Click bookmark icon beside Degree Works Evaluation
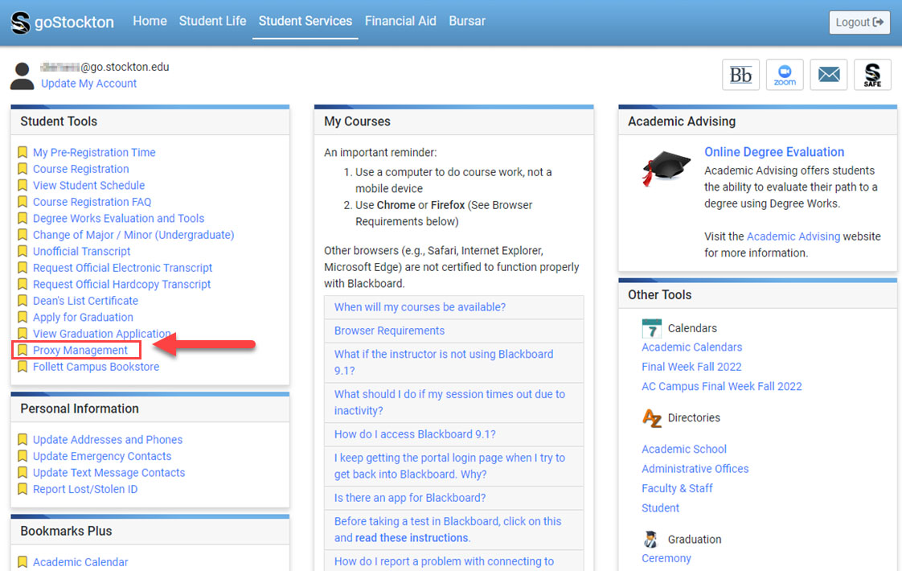This screenshot has width=902, height=571. 23,218
